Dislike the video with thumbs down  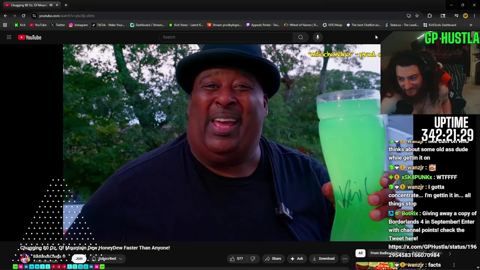coord(253,258)
